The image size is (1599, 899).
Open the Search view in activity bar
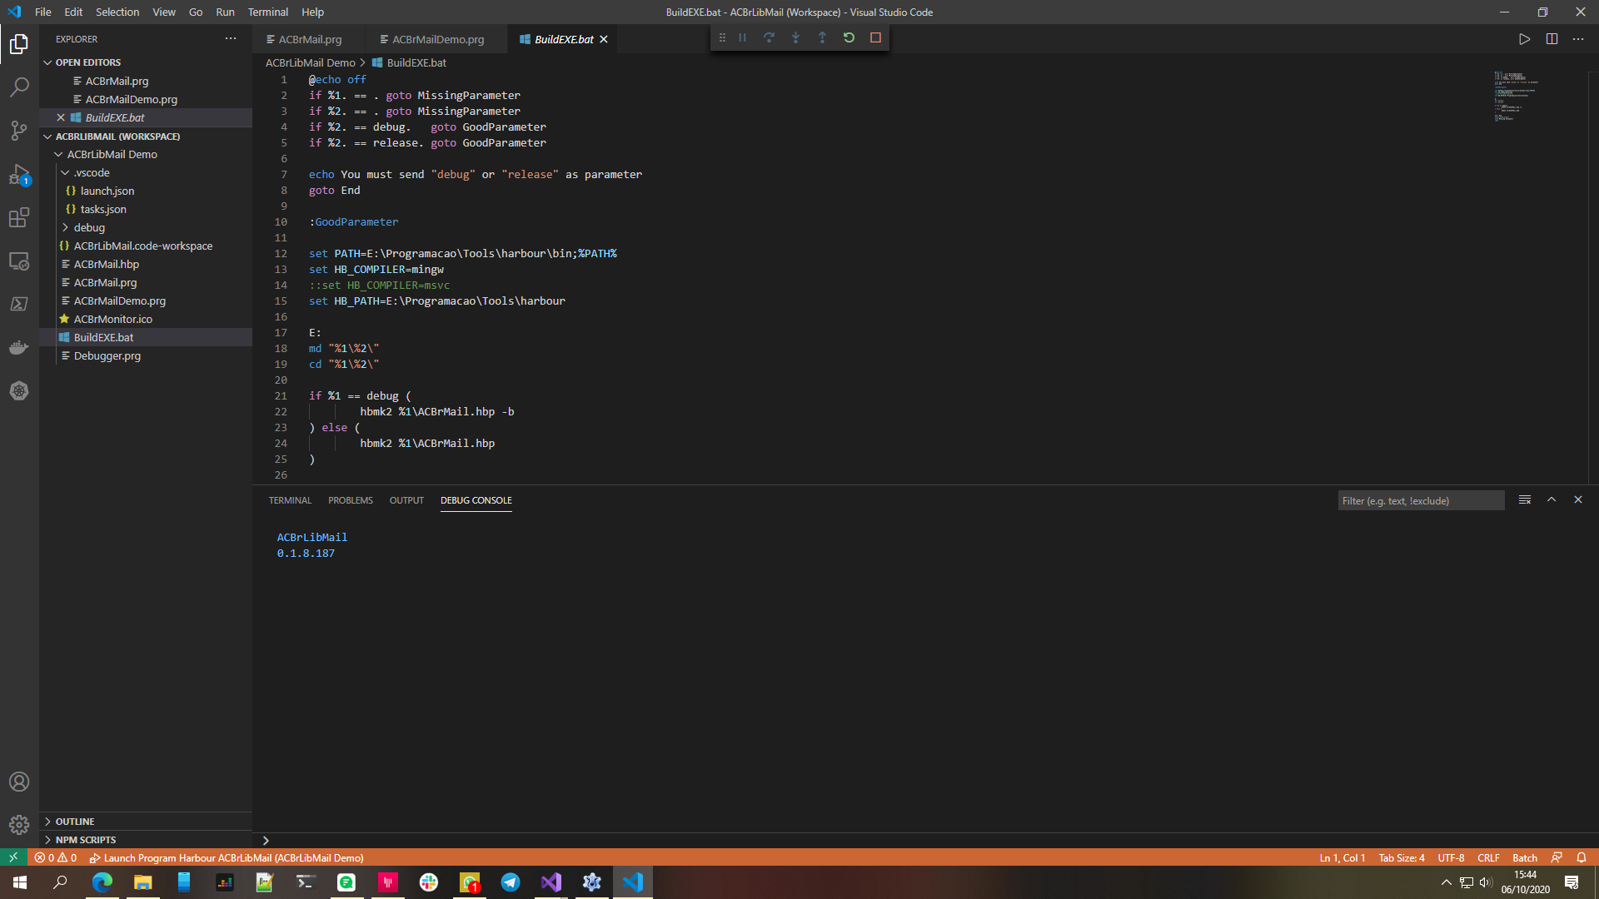[x=19, y=87]
